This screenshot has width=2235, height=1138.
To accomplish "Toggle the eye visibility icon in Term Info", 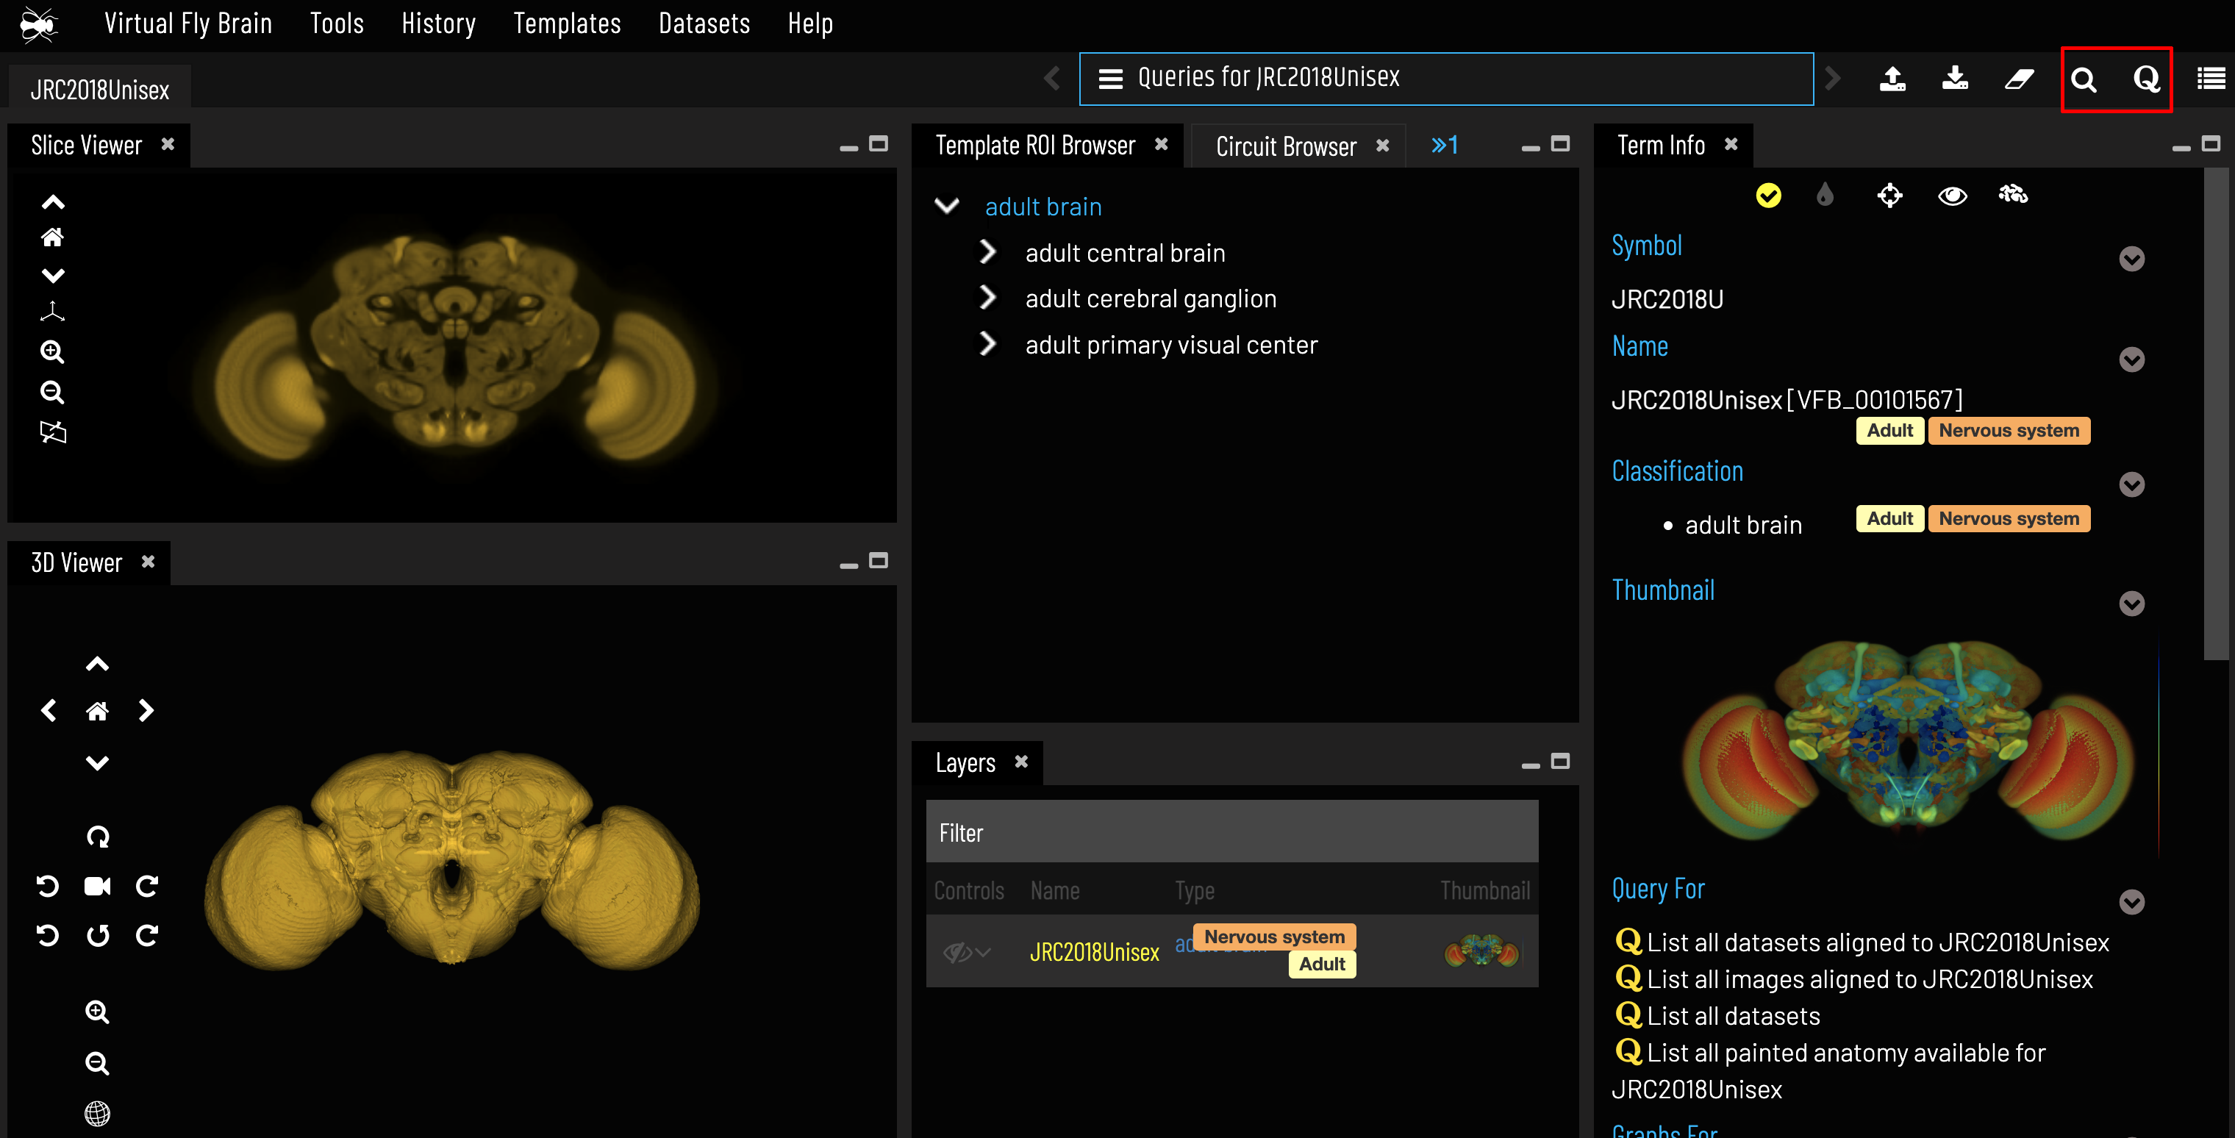I will point(1952,195).
